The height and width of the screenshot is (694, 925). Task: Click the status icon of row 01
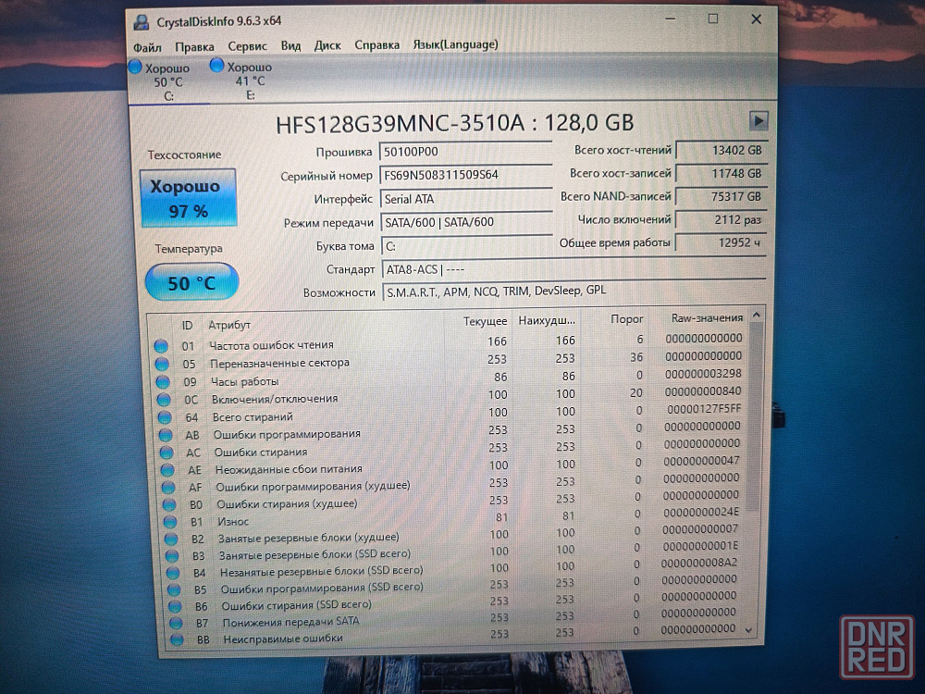pos(161,346)
